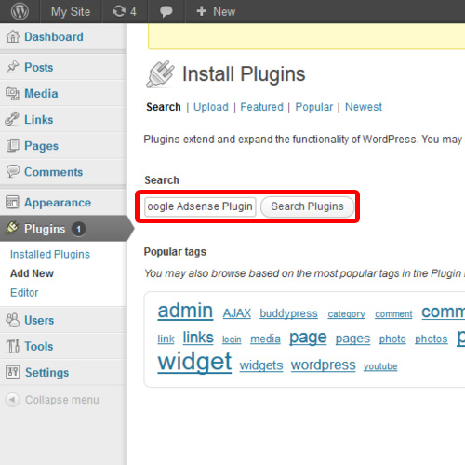Viewport: 465px width, 465px height.
Task: Open Dashboard from the sidebar
Action: [x=54, y=37]
